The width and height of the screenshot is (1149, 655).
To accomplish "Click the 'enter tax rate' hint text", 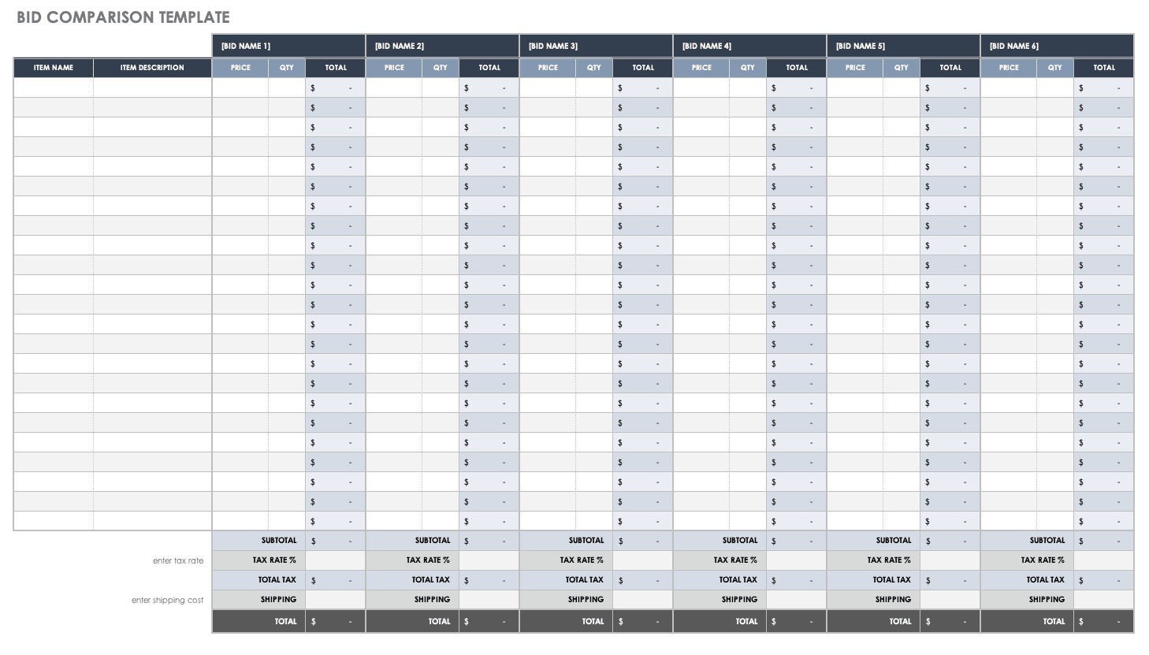I will [x=178, y=560].
